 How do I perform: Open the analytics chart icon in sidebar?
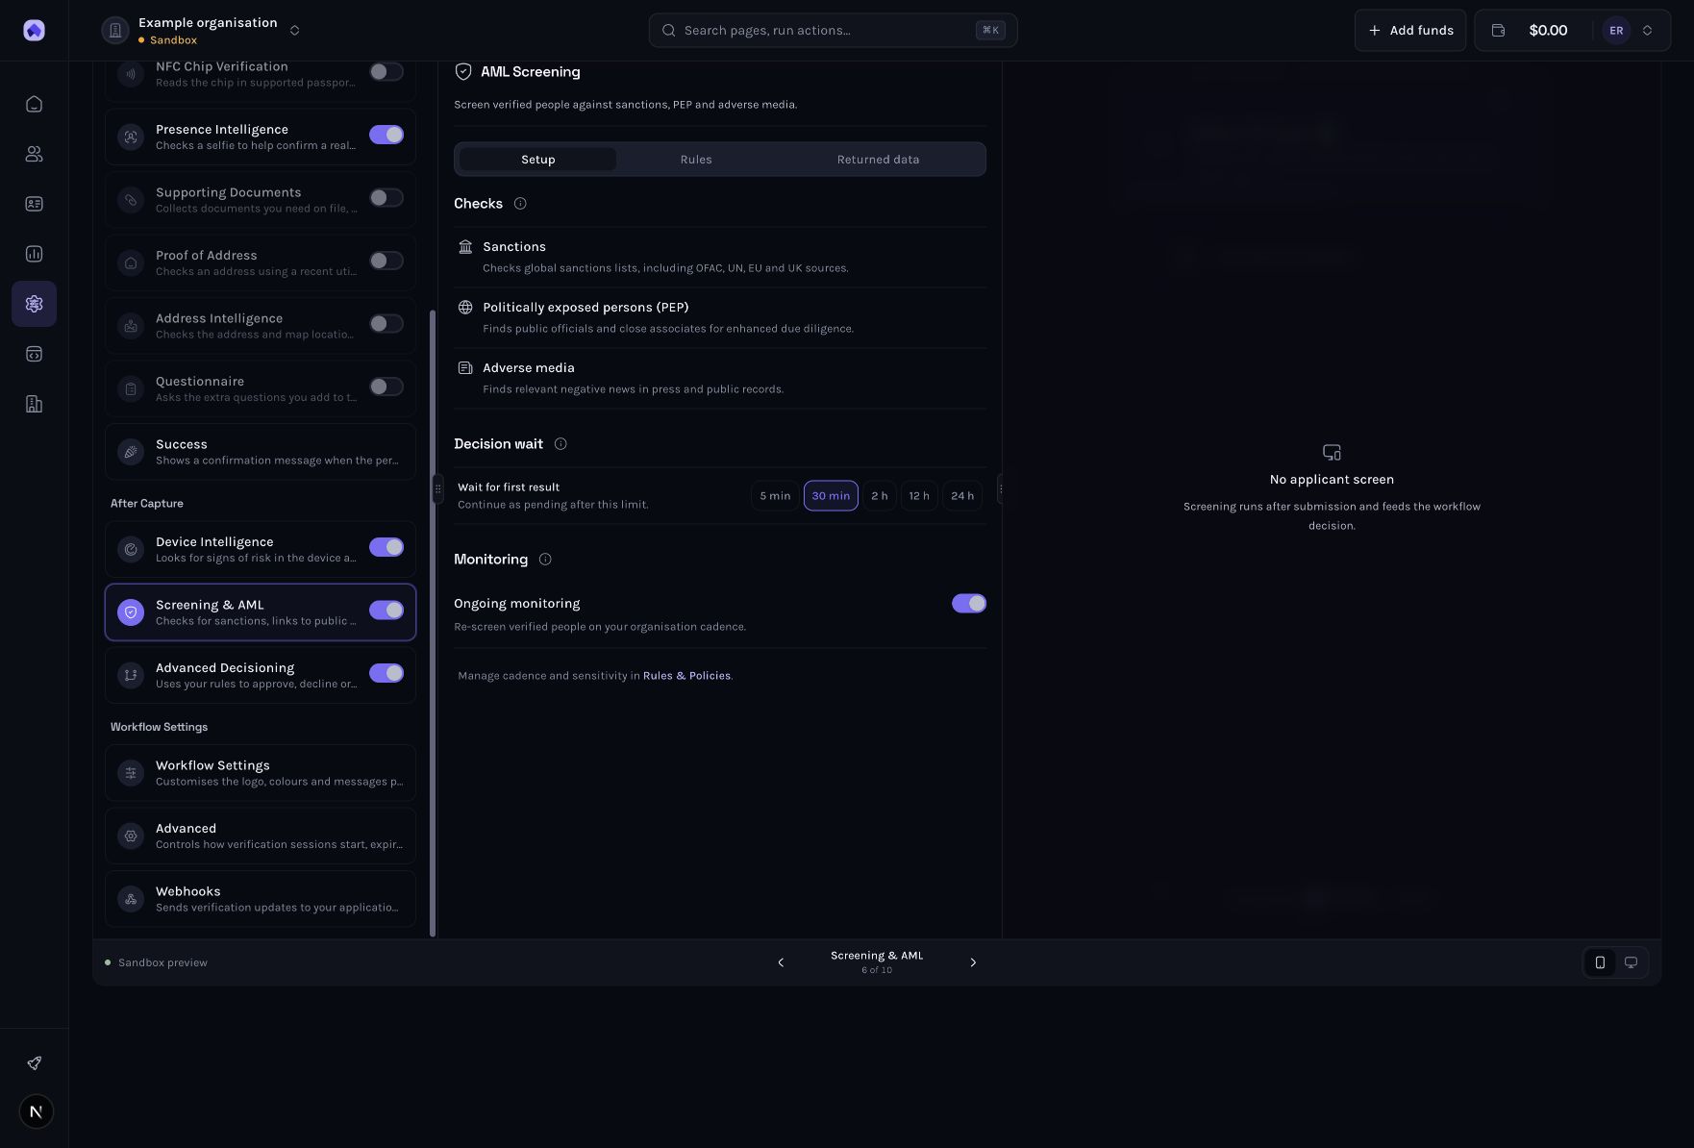pyautogui.click(x=34, y=254)
